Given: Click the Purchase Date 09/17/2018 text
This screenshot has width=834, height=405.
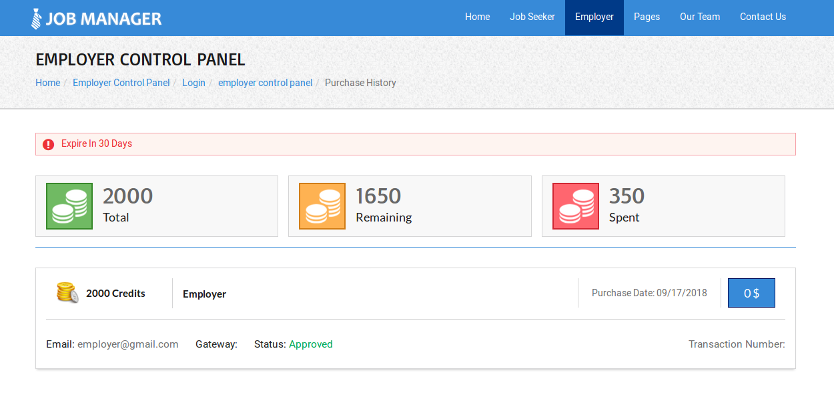Looking at the screenshot, I should [649, 293].
